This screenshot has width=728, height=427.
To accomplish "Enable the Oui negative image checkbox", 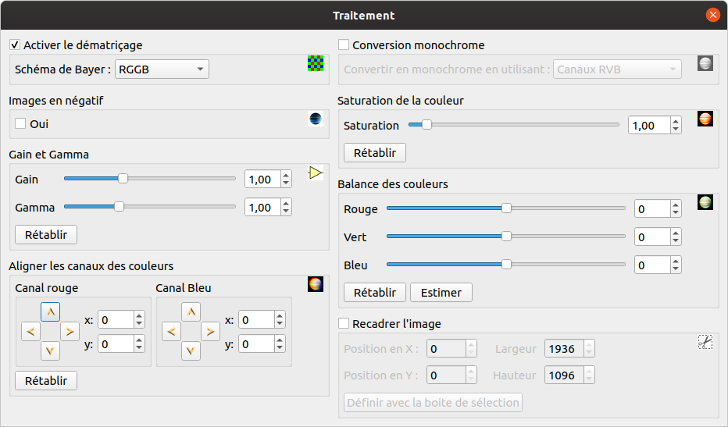I will pos(21,123).
